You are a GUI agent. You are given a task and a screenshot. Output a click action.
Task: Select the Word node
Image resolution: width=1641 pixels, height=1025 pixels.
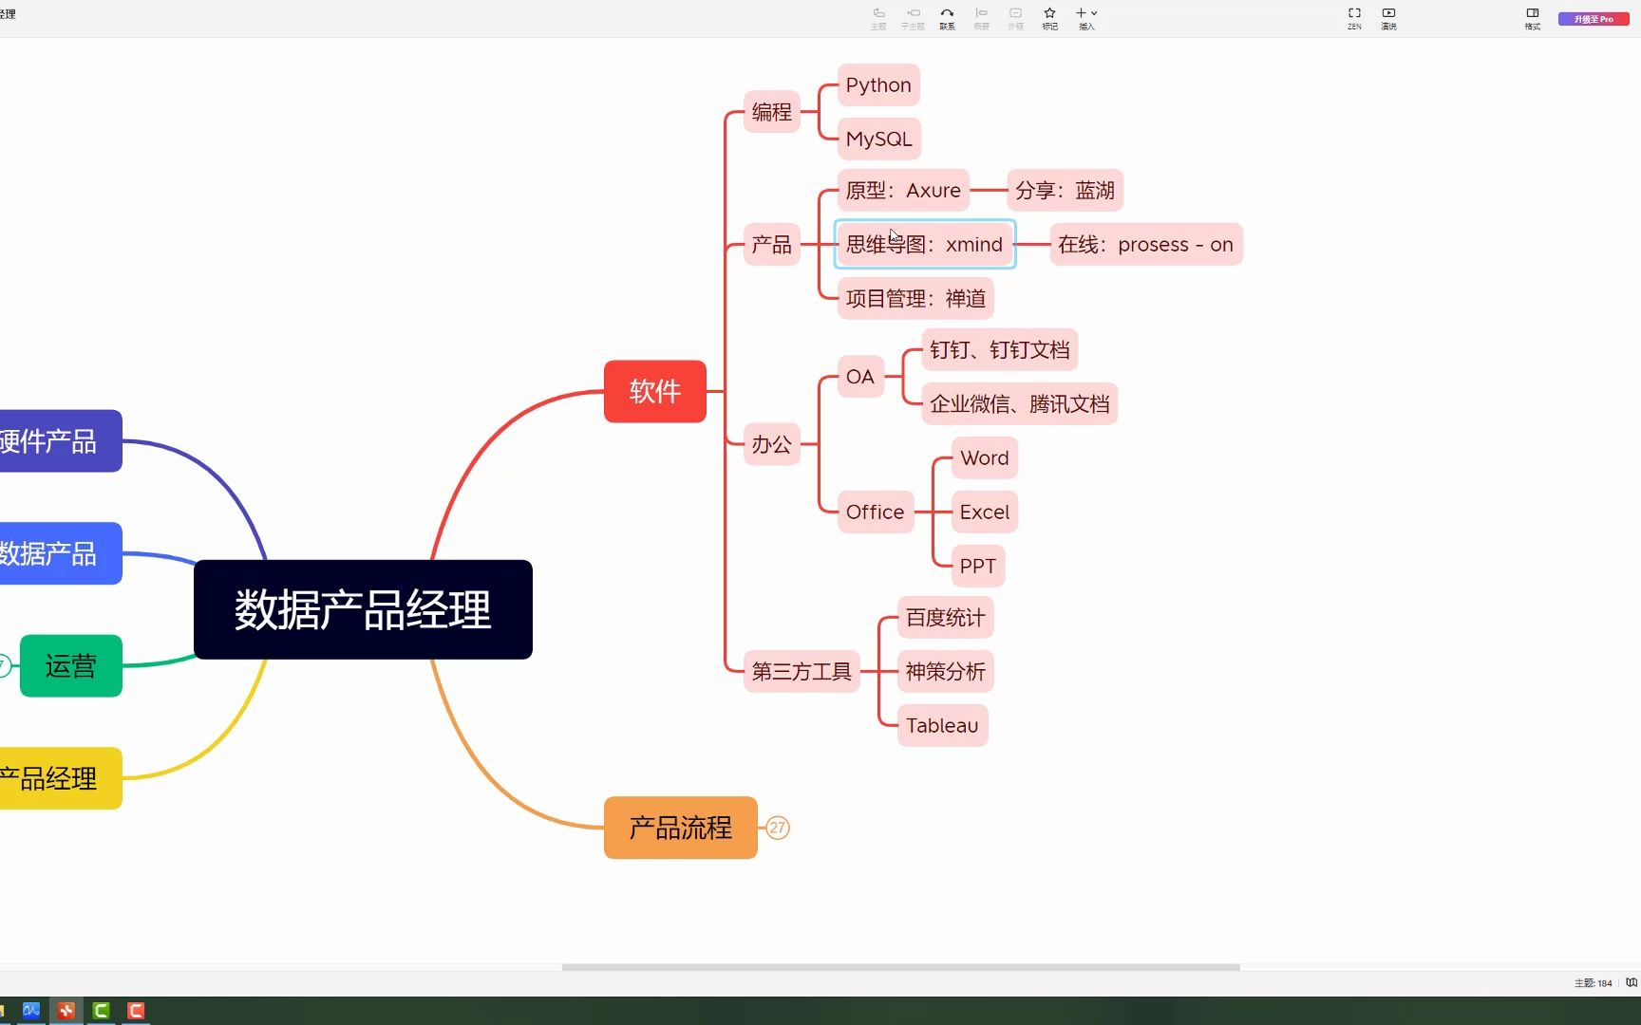[x=985, y=458]
